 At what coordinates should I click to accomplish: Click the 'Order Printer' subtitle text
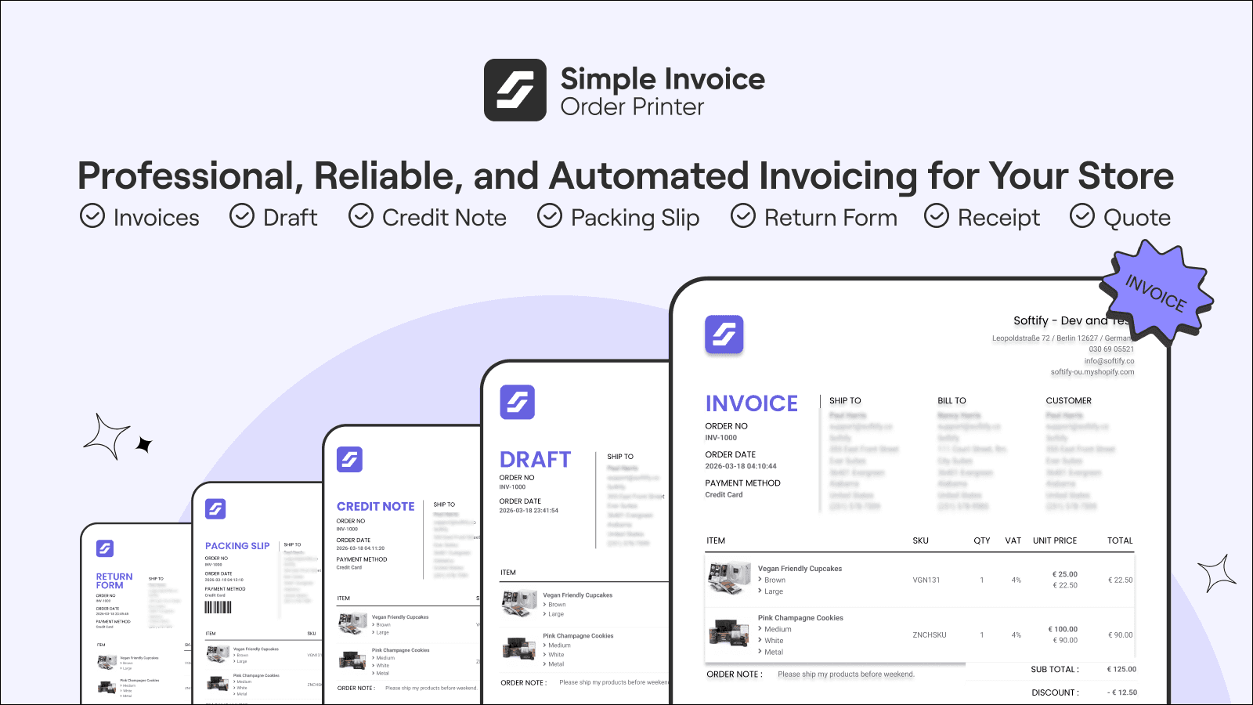[632, 107]
